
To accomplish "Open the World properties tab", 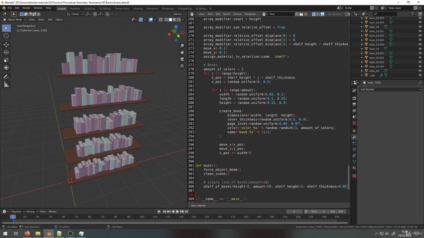I will pyautogui.click(x=354, y=123).
